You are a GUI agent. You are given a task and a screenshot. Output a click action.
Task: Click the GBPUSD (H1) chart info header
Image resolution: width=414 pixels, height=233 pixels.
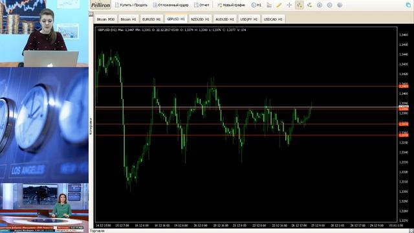171,30
